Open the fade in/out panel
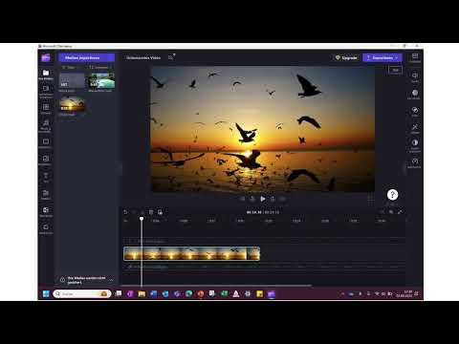This screenshot has height=344, width=459. coord(415,95)
